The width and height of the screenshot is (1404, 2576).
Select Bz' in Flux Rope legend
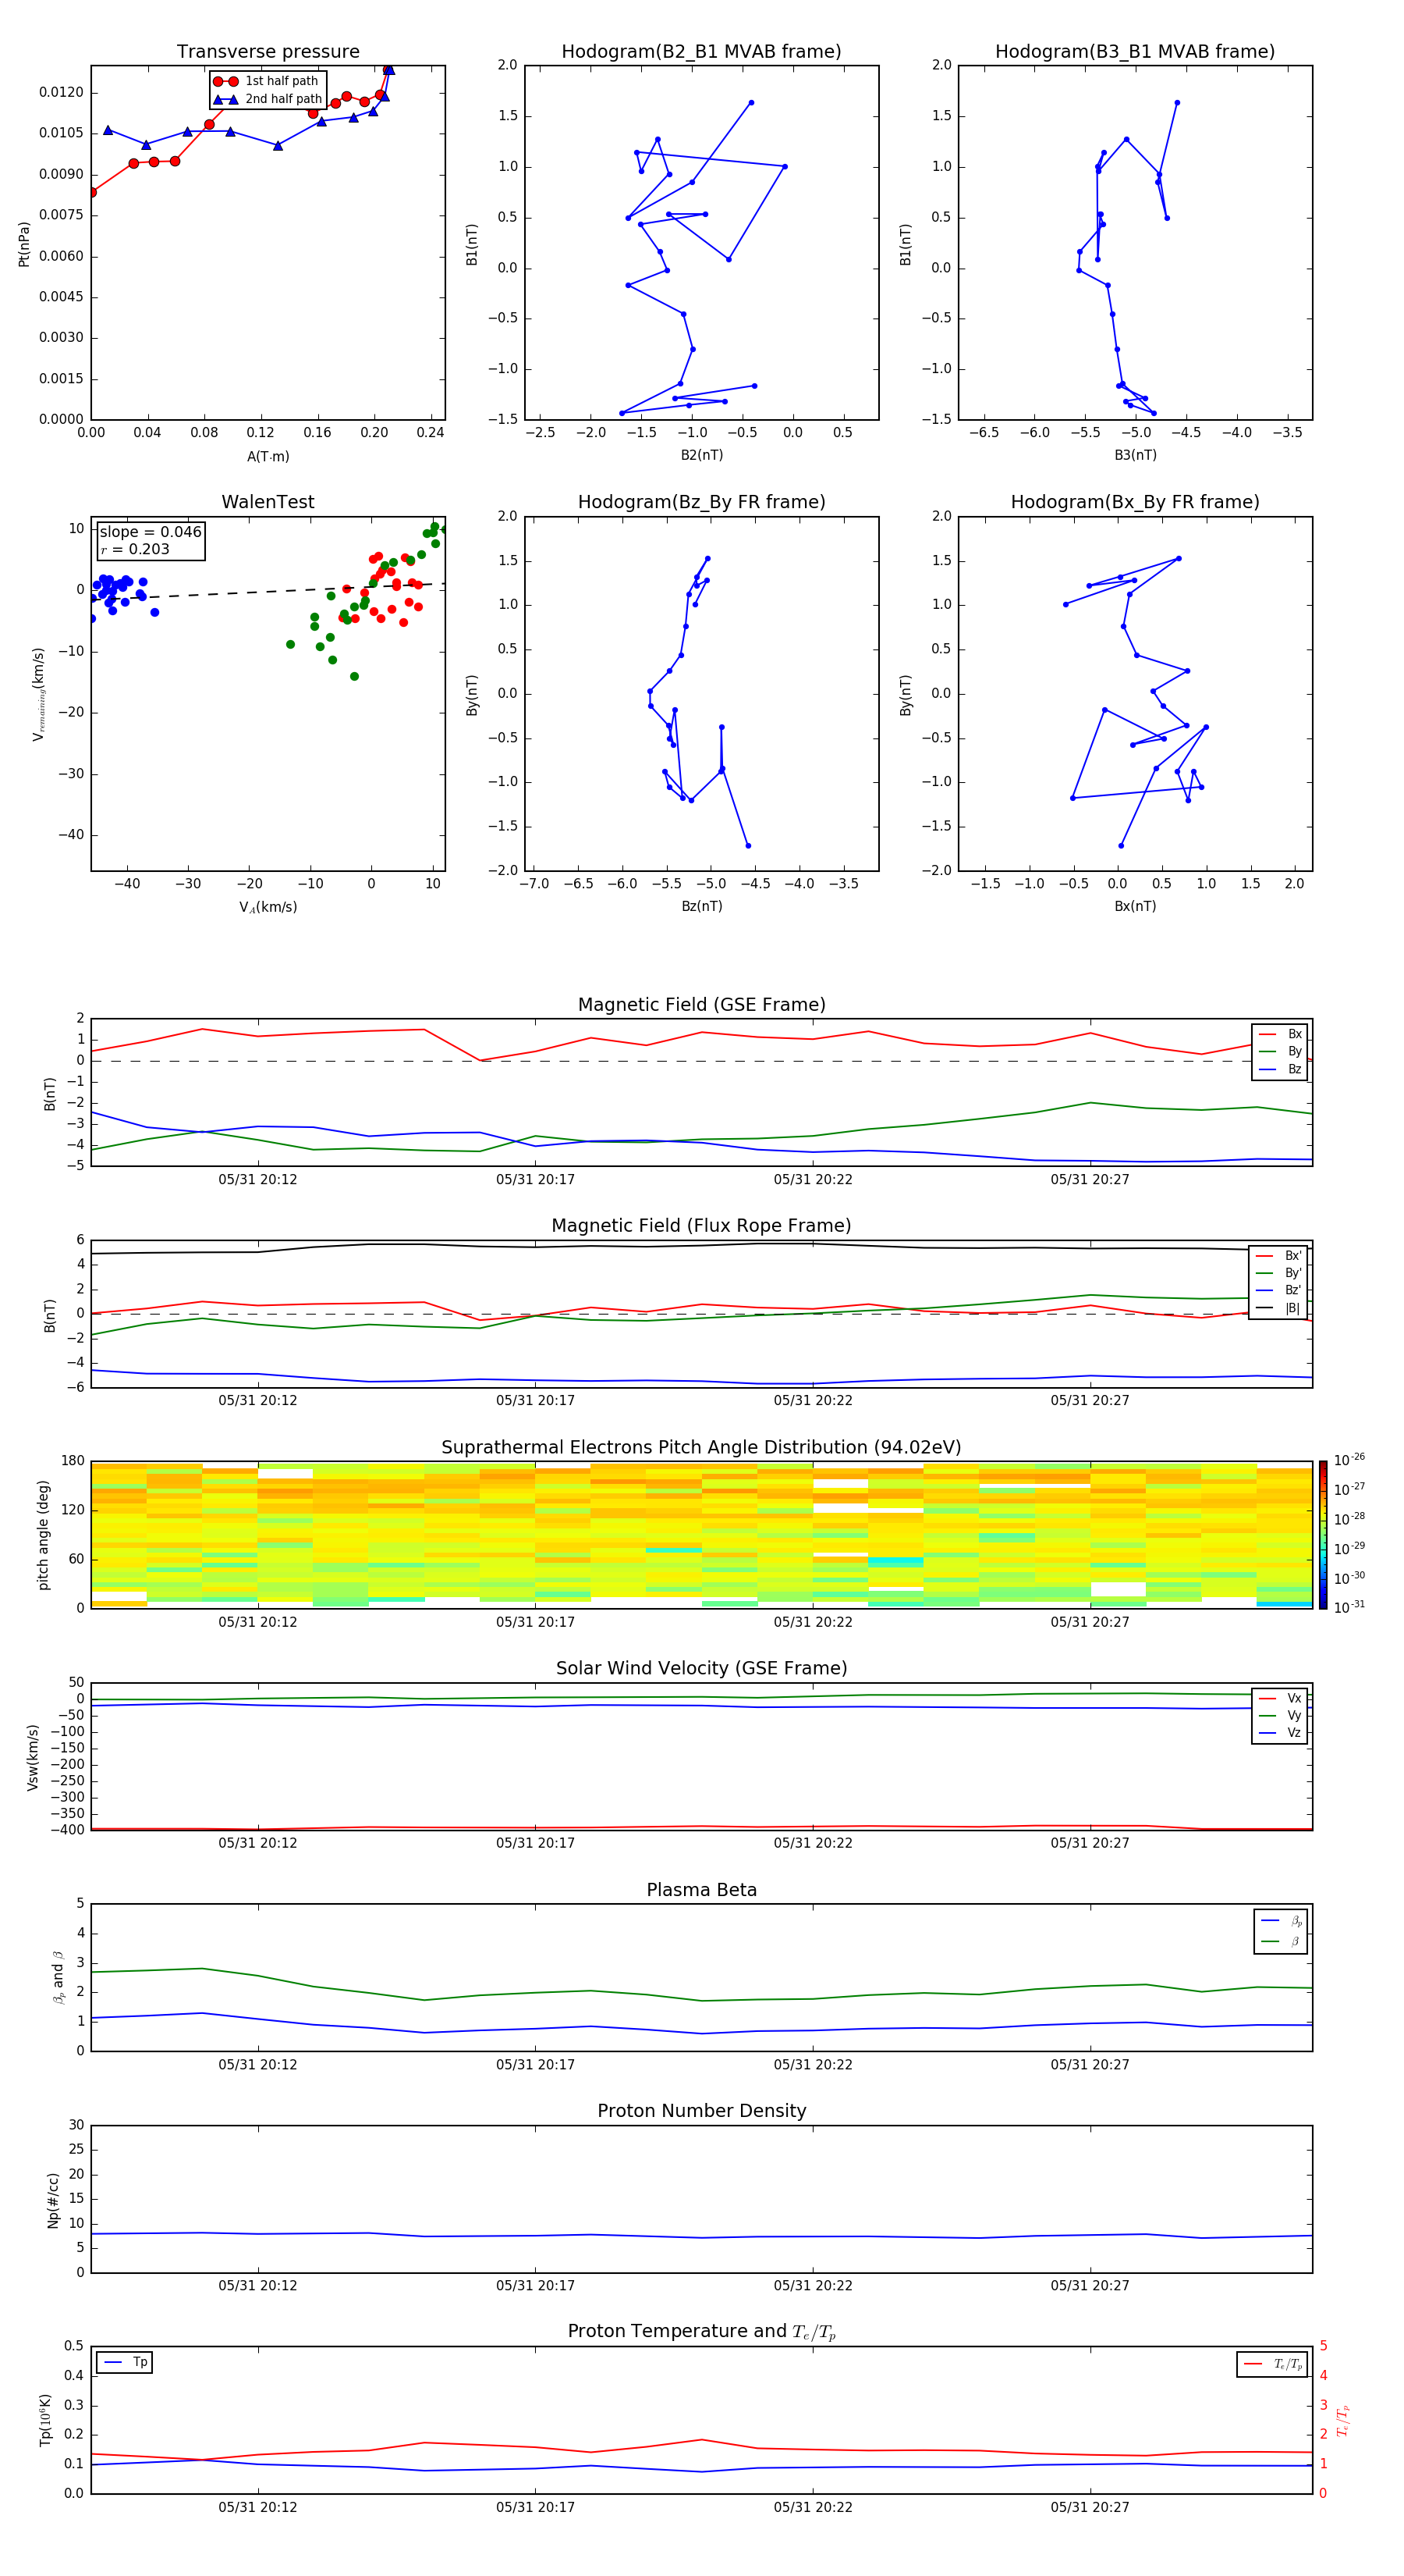coord(1279,1291)
